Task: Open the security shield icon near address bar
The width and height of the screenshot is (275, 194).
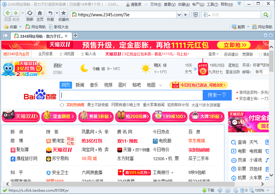Action: pos(195,15)
